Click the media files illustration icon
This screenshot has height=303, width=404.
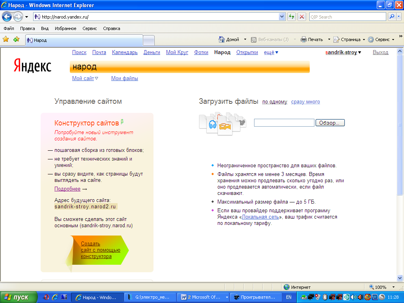pyautogui.click(x=223, y=123)
